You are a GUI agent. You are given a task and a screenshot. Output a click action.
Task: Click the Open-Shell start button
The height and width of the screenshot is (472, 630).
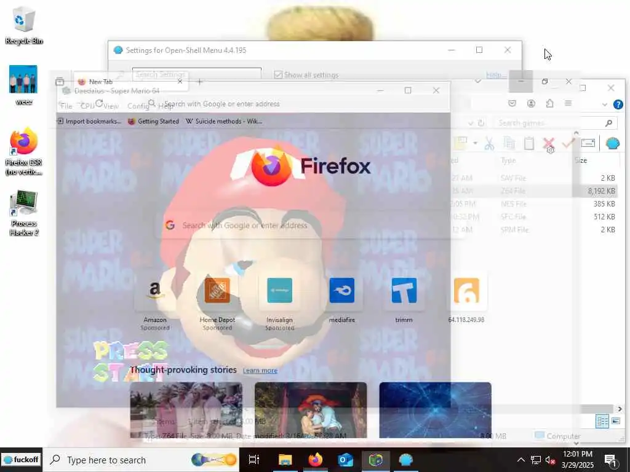[x=22, y=460]
